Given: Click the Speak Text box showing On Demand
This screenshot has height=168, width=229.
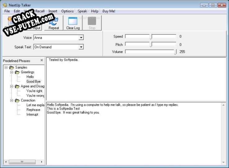Looking at the screenshot, I should [x=59, y=47].
